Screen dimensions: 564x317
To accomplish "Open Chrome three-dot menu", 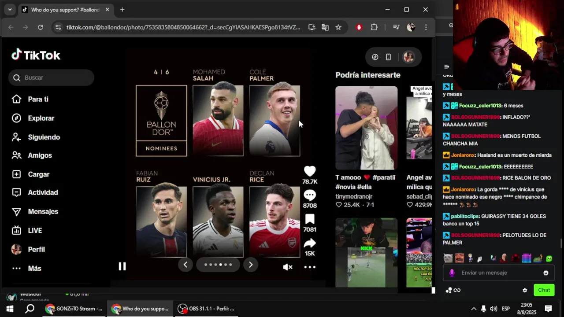I will 426,27.
